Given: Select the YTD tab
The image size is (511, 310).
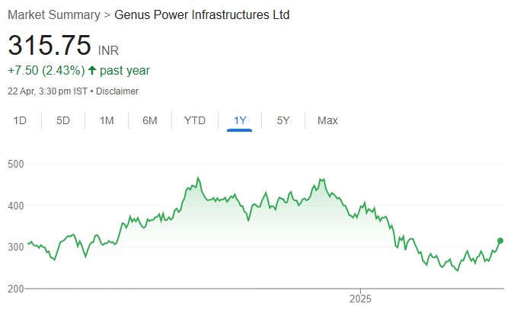Looking at the screenshot, I should pyautogui.click(x=195, y=120).
